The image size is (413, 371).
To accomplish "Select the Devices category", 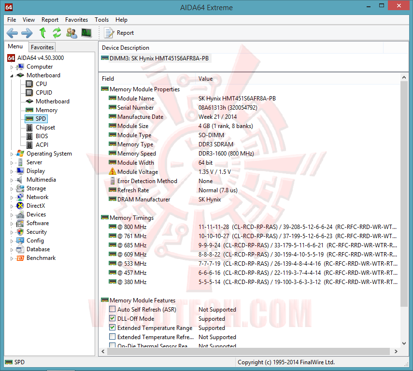I will coord(36,214).
